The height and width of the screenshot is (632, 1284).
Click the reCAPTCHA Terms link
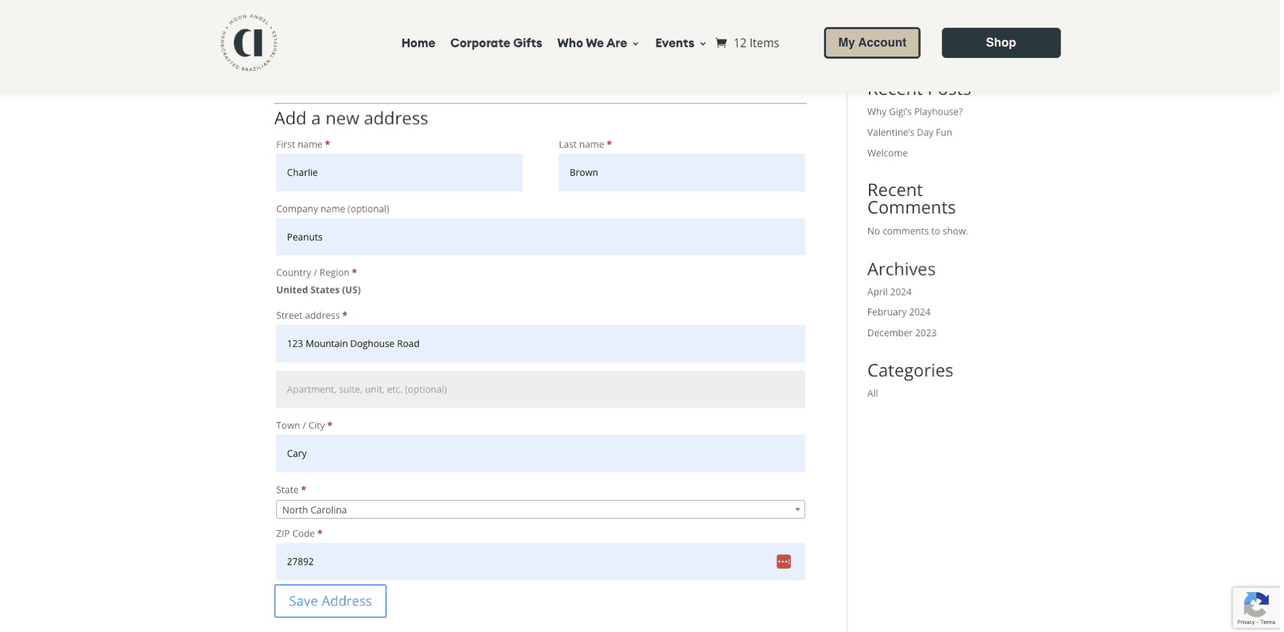point(1269,623)
